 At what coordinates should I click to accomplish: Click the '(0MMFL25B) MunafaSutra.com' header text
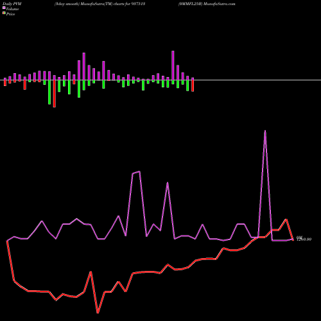tap(207, 4)
